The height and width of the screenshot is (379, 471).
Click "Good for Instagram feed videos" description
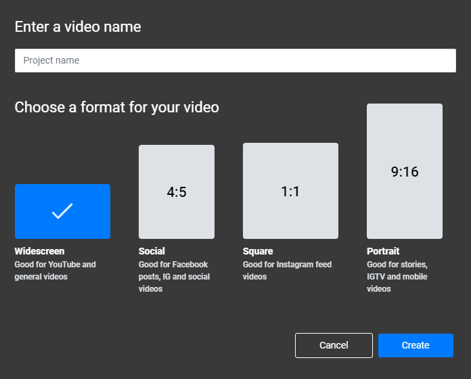pos(287,270)
